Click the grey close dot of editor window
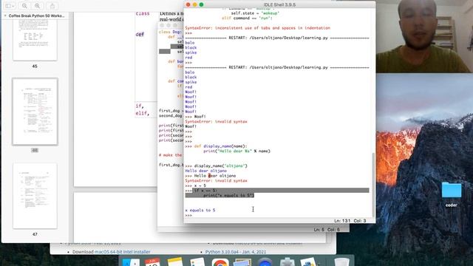 tap(162, 25)
